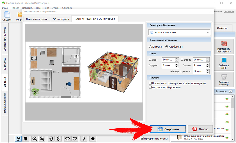This screenshot has width=236, height=143.
Task: Click the 3D interior render preview
Action: point(113,72)
